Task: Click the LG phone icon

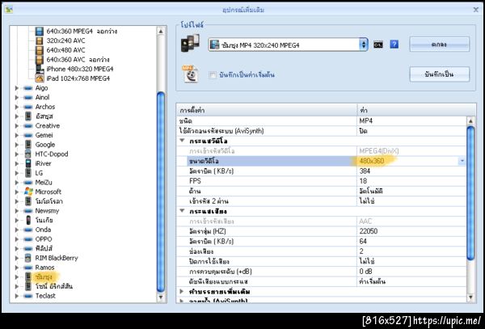Action: 28,173
